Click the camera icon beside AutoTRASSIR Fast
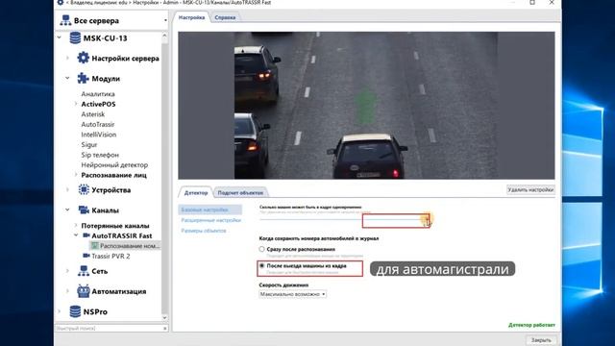The image size is (615, 346). [86, 235]
